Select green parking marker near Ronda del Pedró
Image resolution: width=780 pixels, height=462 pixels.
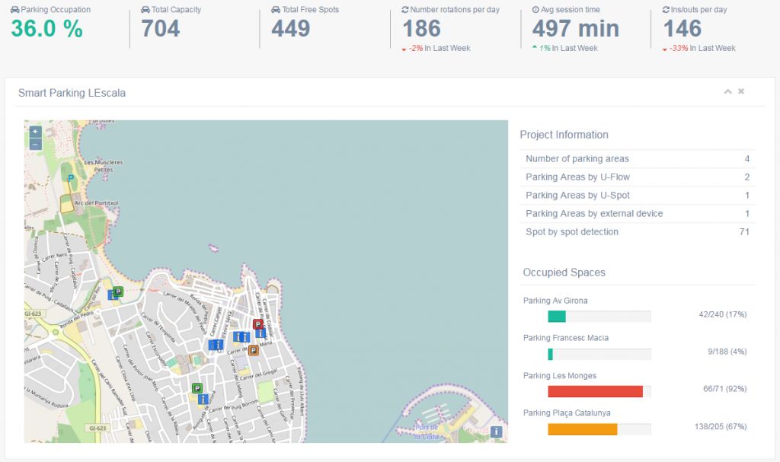click(x=118, y=291)
